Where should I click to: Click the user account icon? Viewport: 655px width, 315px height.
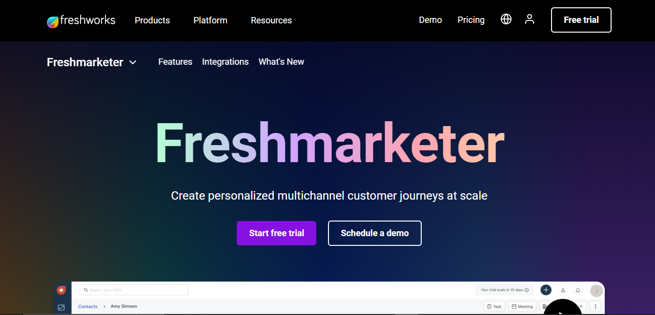coord(530,19)
